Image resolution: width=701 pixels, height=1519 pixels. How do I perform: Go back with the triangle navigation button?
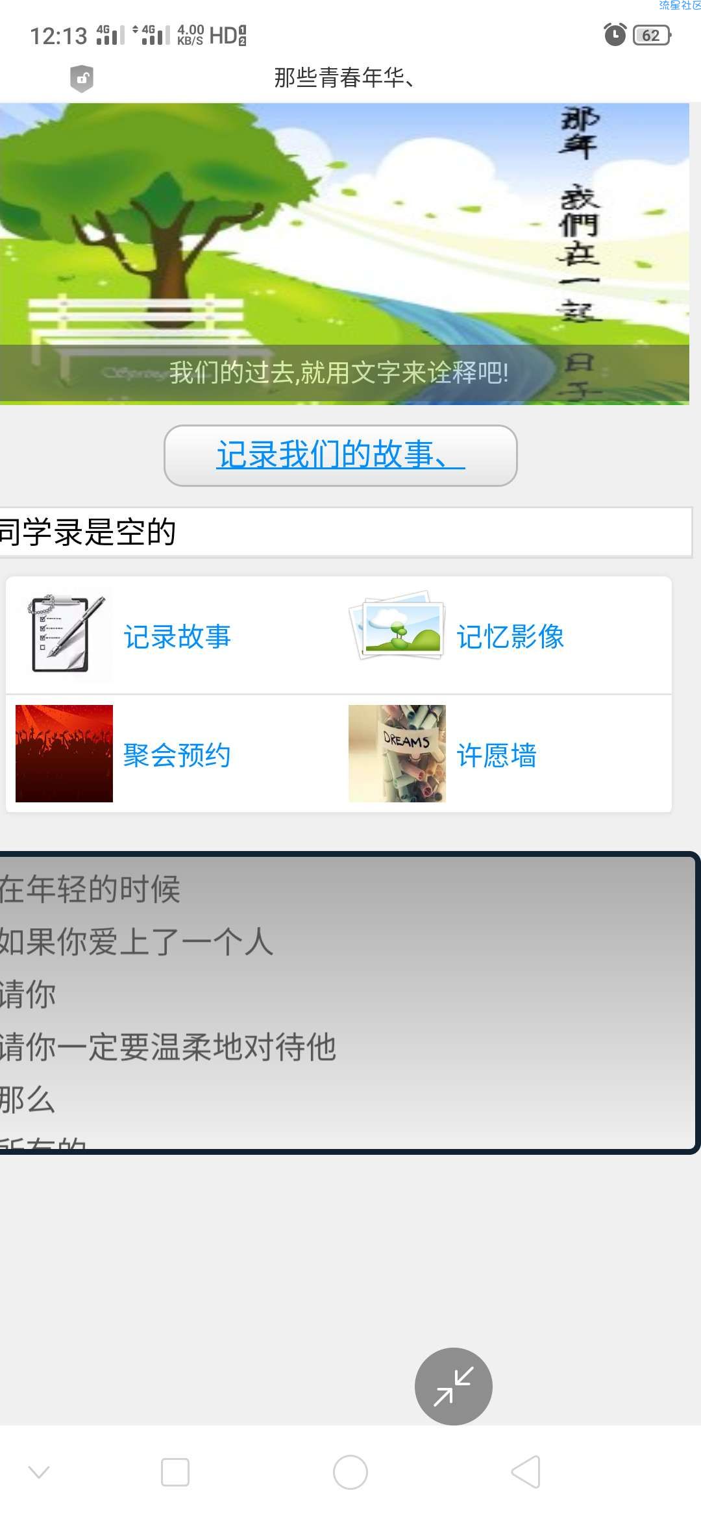526,1472
